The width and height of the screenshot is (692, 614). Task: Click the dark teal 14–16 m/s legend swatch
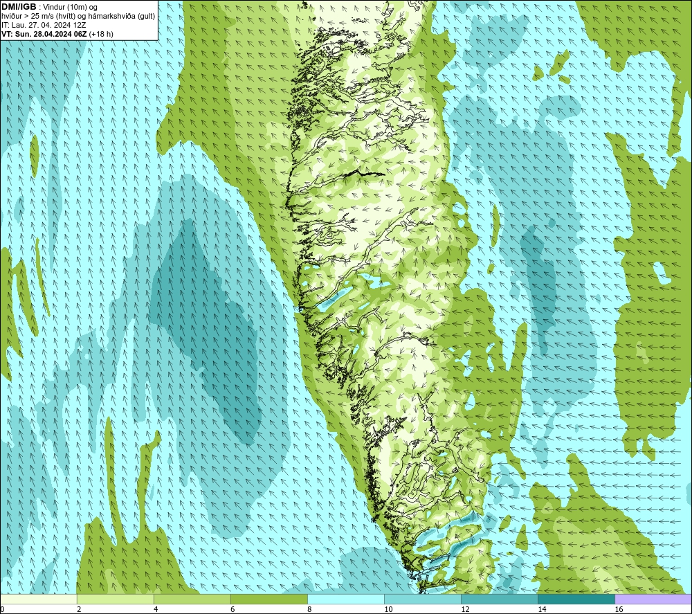tap(576, 599)
